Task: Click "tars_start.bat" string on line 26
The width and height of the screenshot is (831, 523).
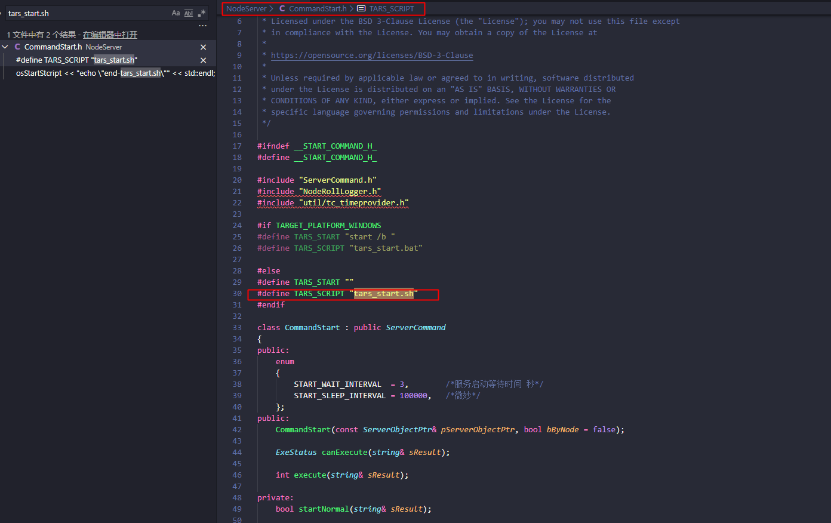Action: click(386, 248)
